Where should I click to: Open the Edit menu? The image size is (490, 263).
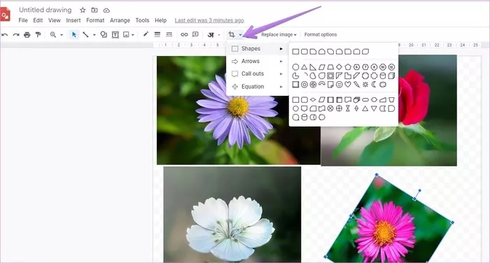pos(38,20)
